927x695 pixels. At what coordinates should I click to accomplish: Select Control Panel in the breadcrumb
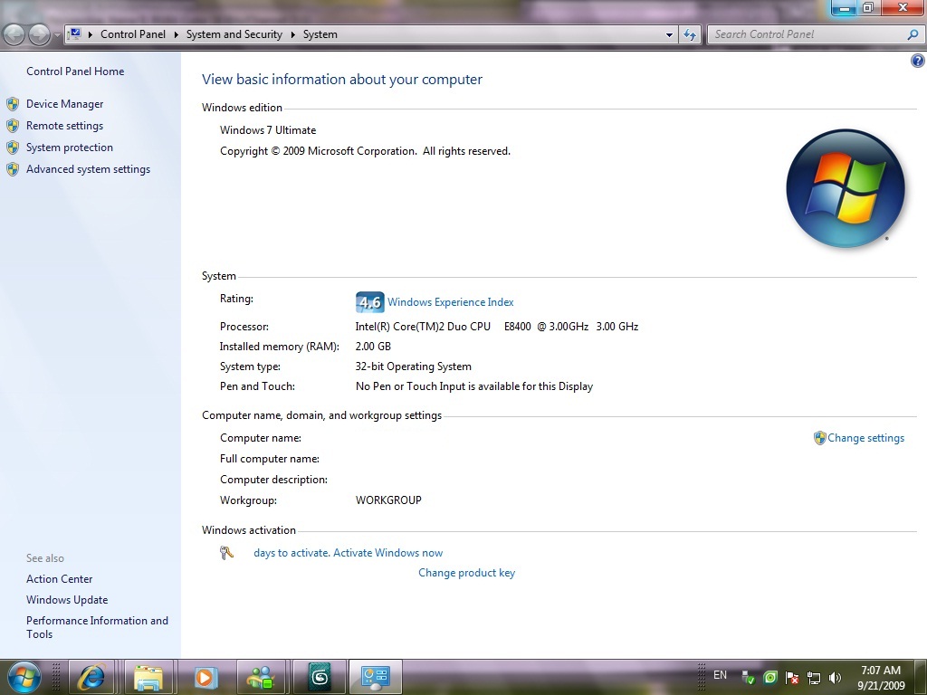133,34
